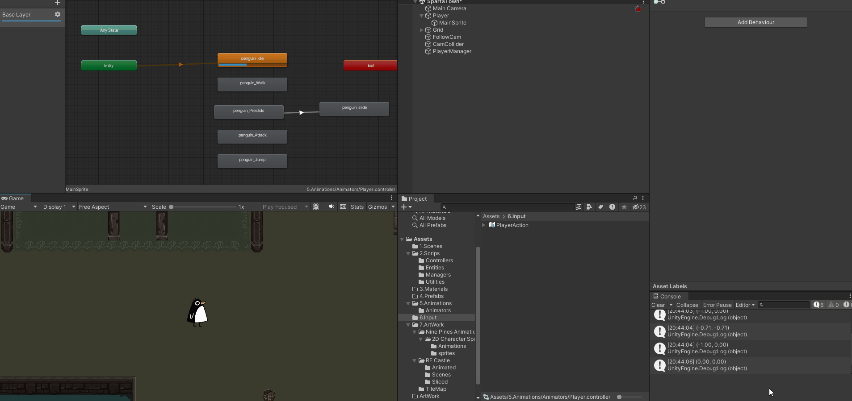
Task: Switch to the Game tab
Action: pos(16,198)
